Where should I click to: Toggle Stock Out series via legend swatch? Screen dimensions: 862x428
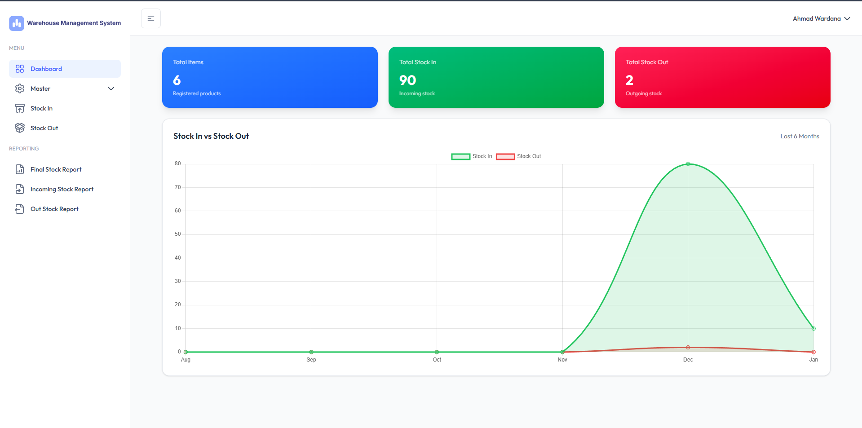(505, 156)
